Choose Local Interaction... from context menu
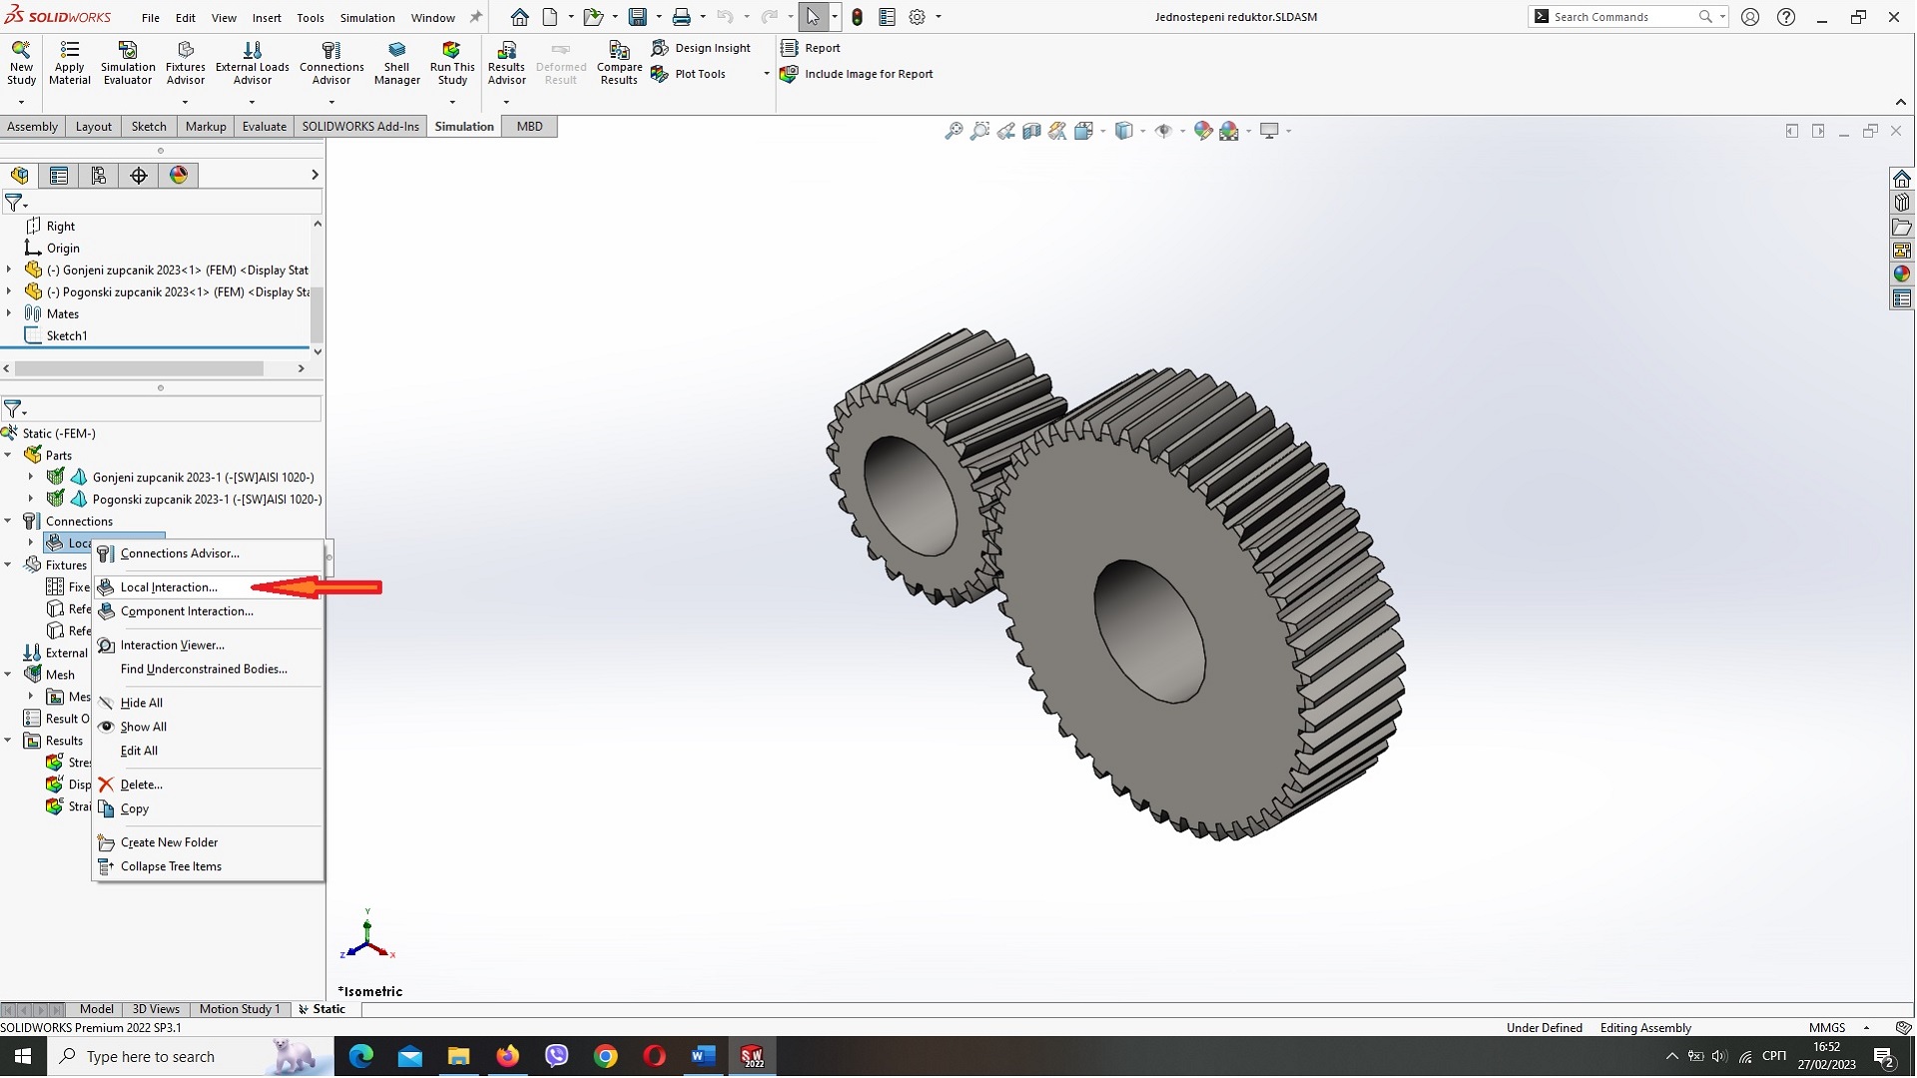The height and width of the screenshot is (1078, 1917). [x=208, y=588]
